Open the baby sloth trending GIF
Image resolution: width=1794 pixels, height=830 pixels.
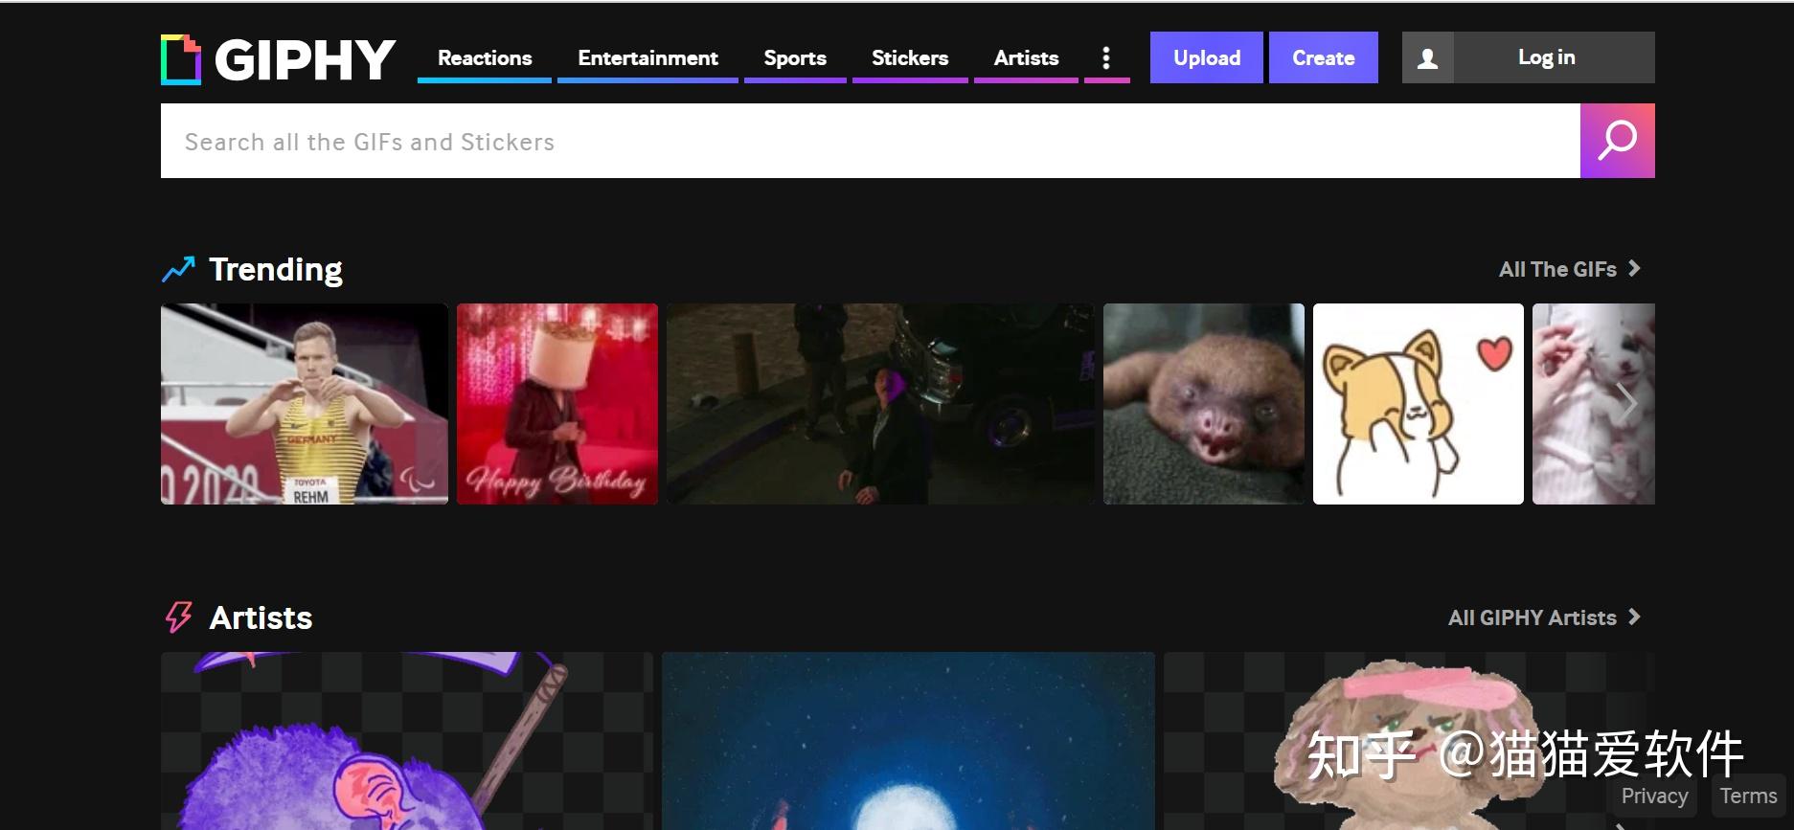click(x=1204, y=404)
